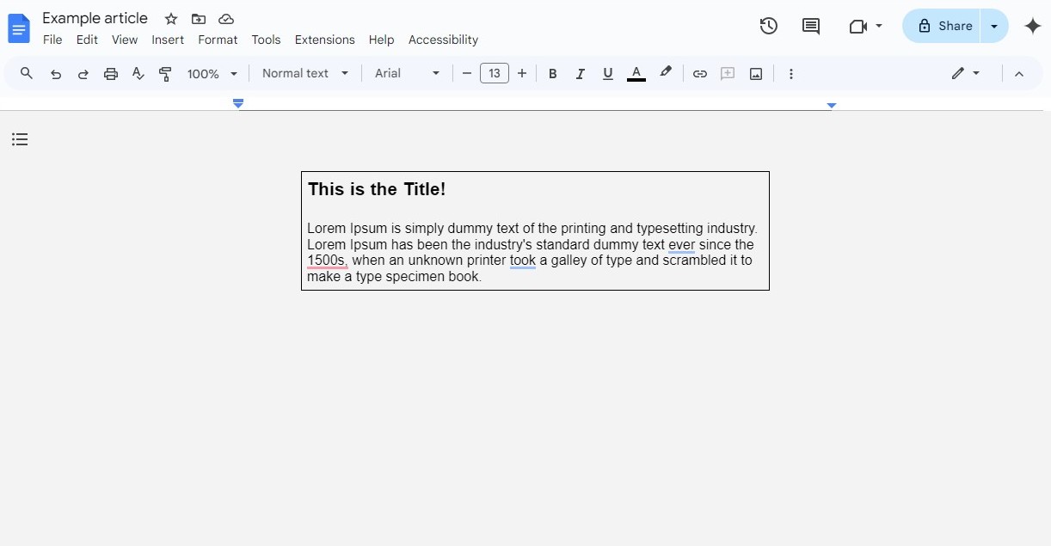Toggle italic formatting
This screenshot has width=1051, height=546.
pyautogui.click(x=581, y=73)
